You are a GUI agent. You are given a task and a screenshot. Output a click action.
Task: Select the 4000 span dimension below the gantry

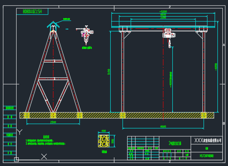163,126
